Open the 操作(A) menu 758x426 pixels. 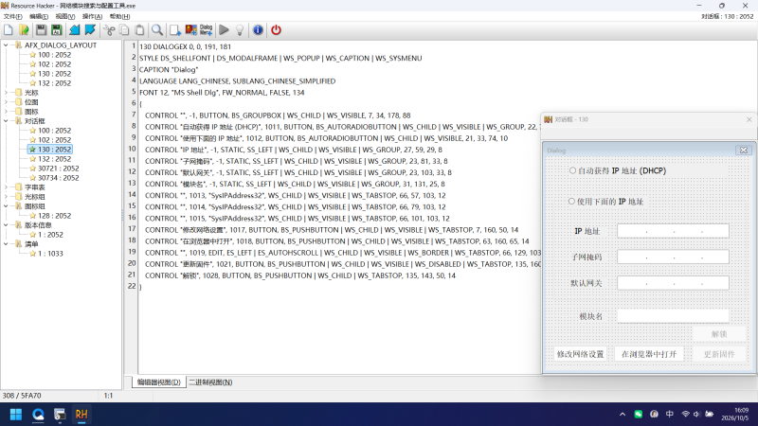point(92,16)
